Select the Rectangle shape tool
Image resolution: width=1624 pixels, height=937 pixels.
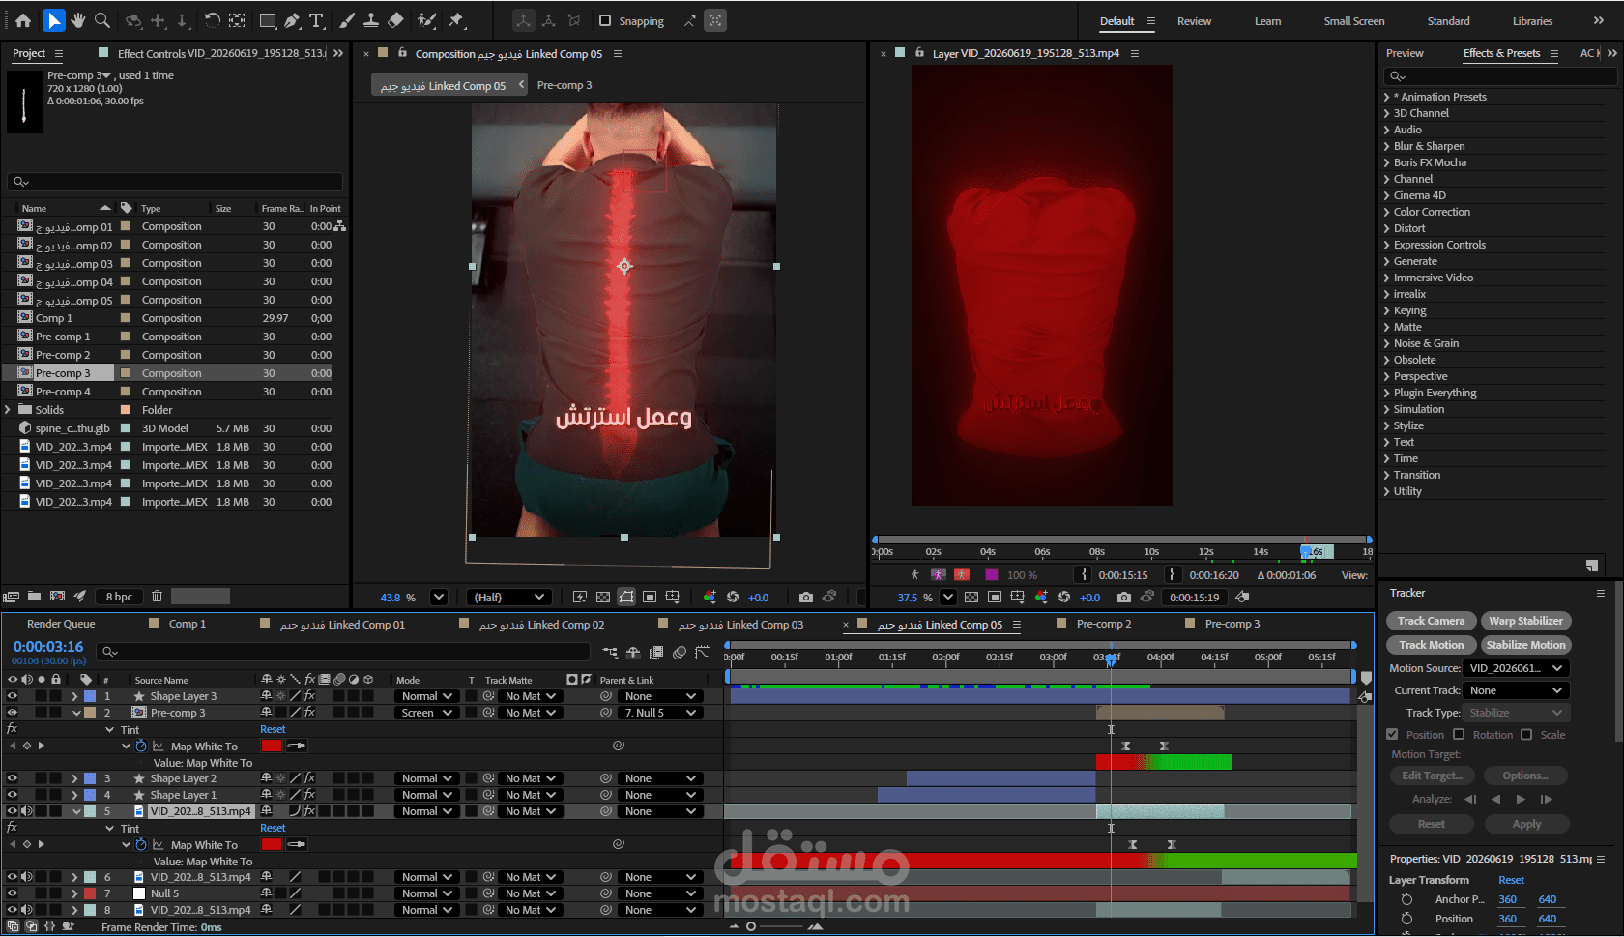pos(268,20)
